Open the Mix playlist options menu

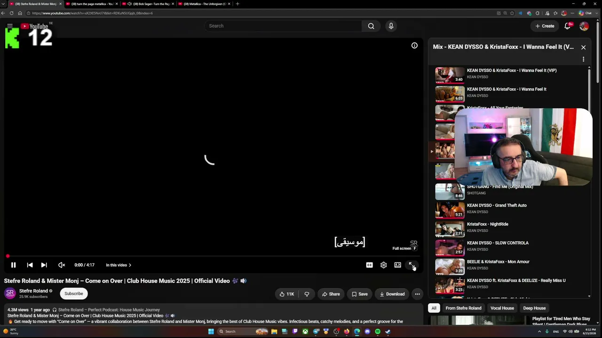(583, 60)
